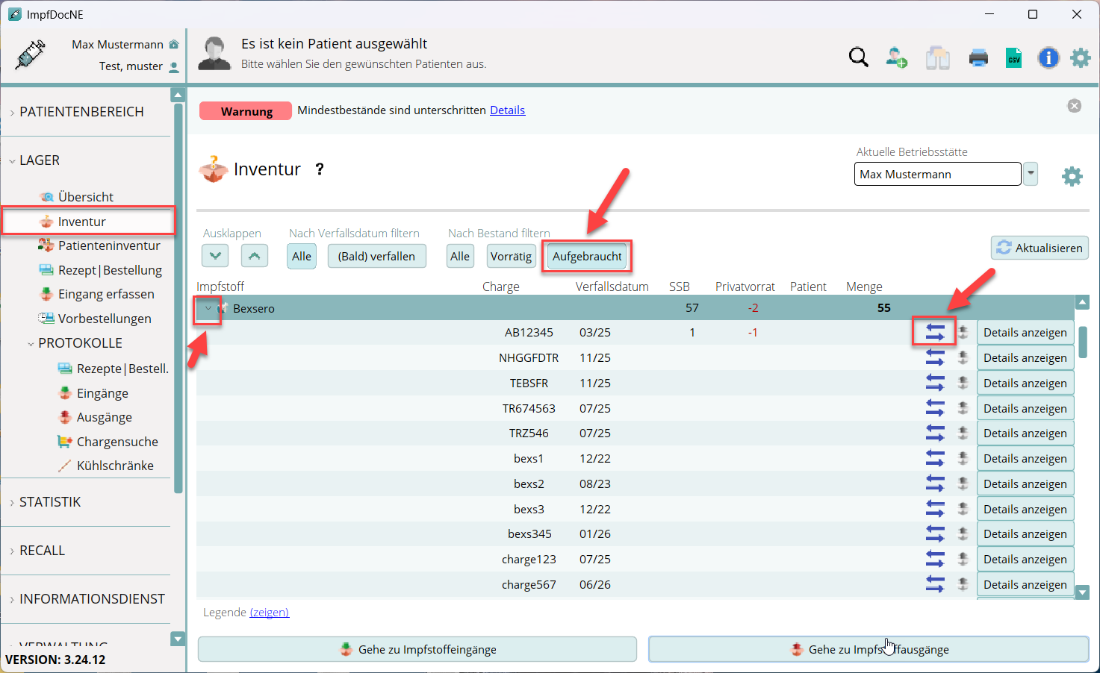Image resolution: width=1100 pixels, height=673 pixels.
Task: Open Patienteninventur in the sidebar
Action: point(109,245)
